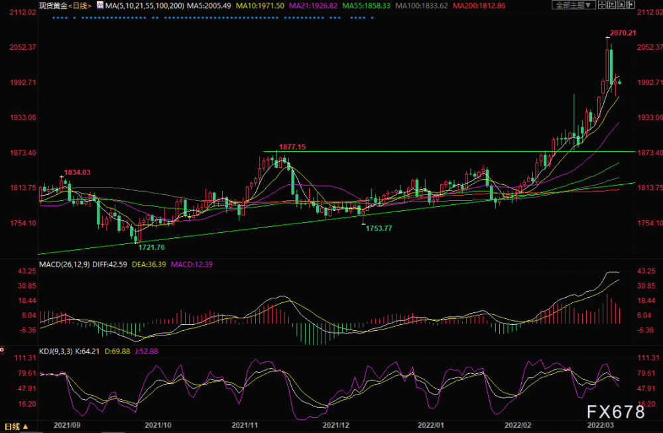
Task: Click the MA5:2005.49 value
Action: [x=209, y=5]
